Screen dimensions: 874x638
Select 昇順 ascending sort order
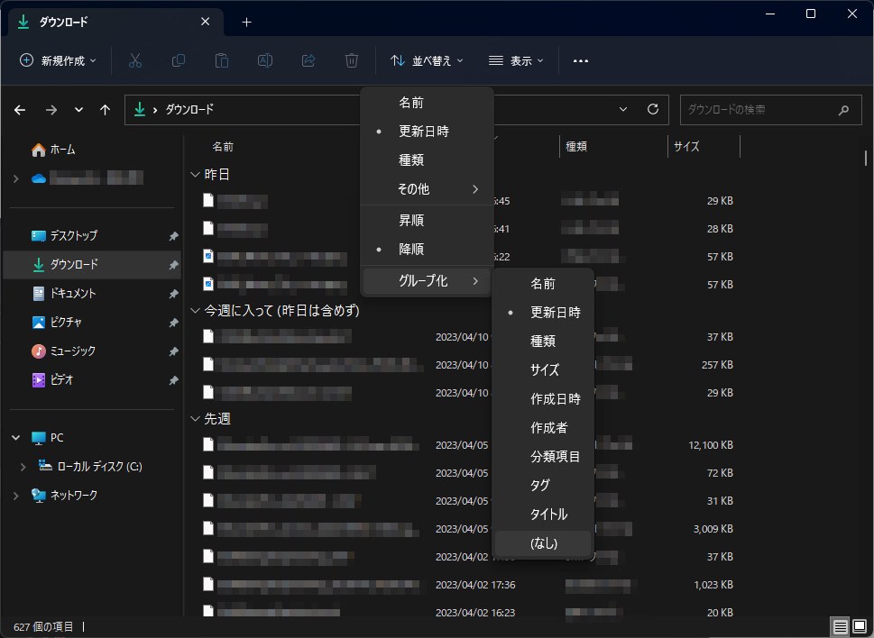coord(411,220)
